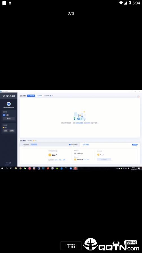Click the blue pill button in earnings panel

pyautogui.click(x=135, y=145)
